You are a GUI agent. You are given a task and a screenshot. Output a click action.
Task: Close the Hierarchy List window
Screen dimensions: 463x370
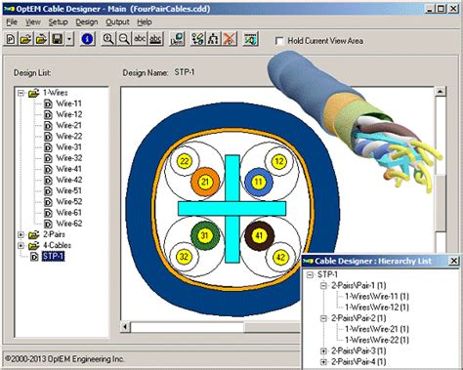(454, 261)
